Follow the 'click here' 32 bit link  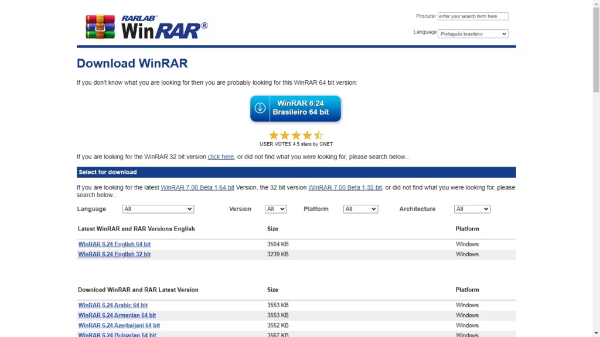pos(221,157)
